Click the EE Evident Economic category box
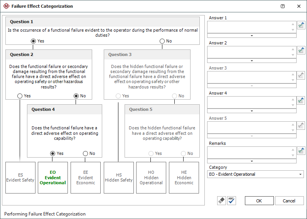Viewport: 307px width, 219px height. [x=86, y=178]
